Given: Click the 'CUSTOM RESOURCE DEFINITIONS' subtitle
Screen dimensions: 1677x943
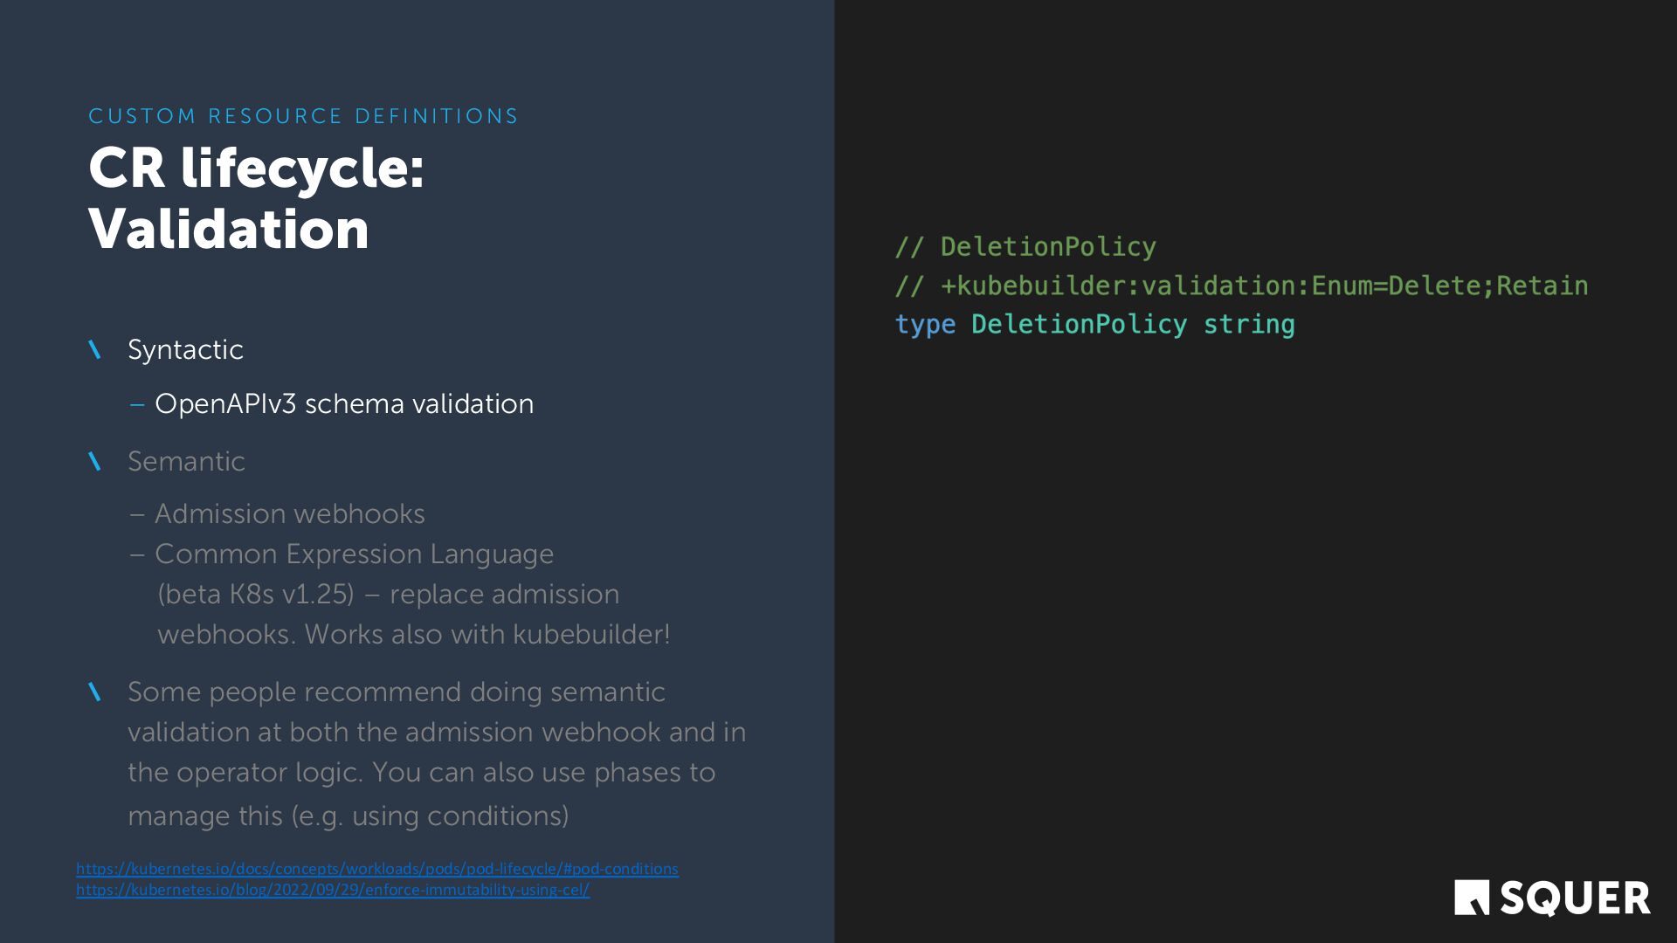Looking at the screenshot, I should point(303,116).
